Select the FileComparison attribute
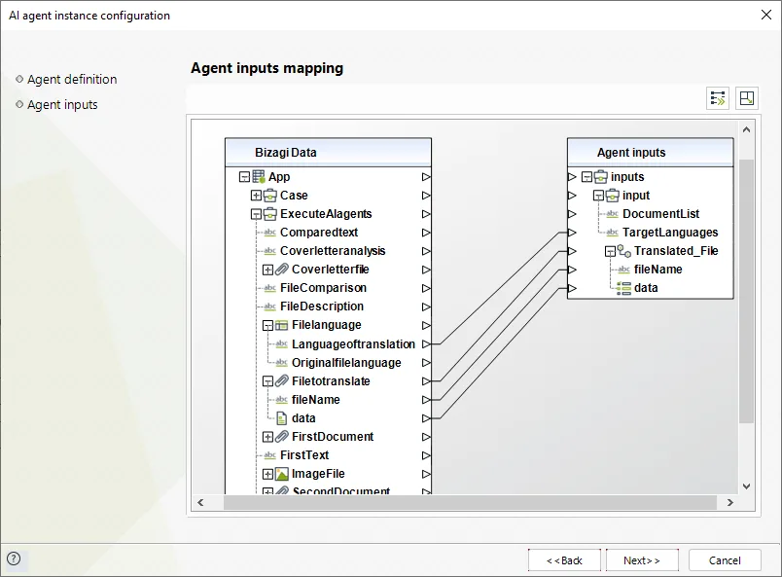 [323, 288]
